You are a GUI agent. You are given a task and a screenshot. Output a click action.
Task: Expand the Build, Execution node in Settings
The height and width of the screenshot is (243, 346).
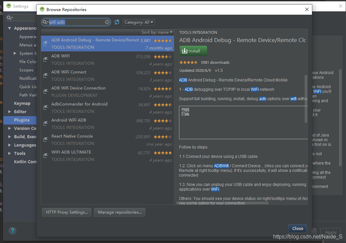9,137
